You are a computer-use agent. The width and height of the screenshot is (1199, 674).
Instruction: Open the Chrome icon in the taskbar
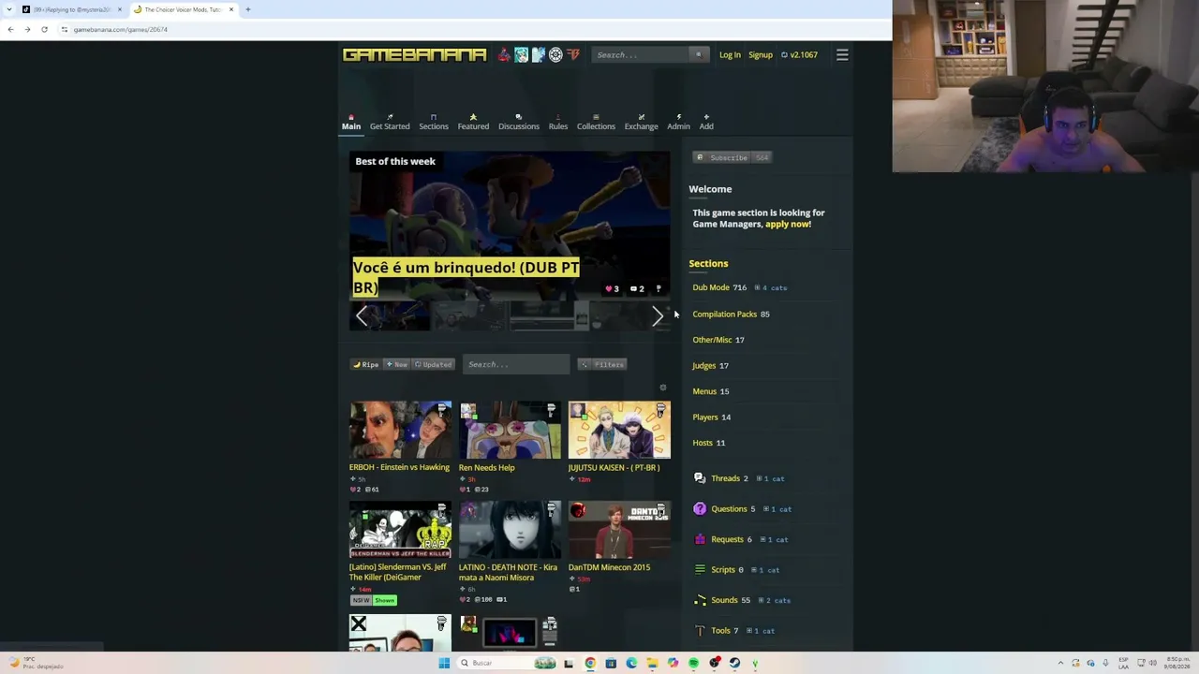[x=589, y=663]
